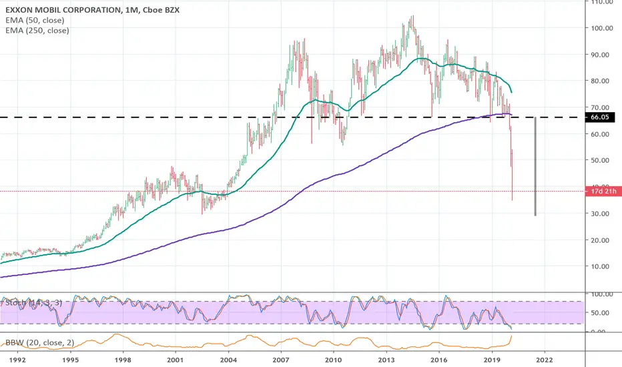This screenshot has width=622, height=367.
Task: Click the Stoch (14, 3, 3) indicator label
Action: point(33,303)
